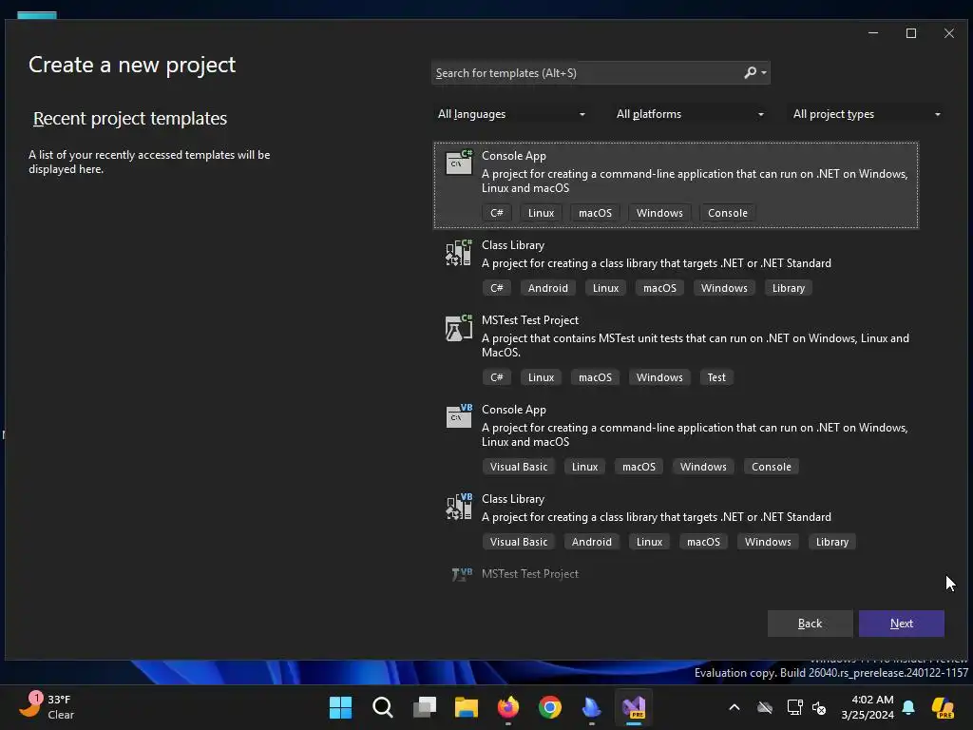Viewport: 973px width, 730px height.
Task: Open taskbar Search
Action: (382, 707)
